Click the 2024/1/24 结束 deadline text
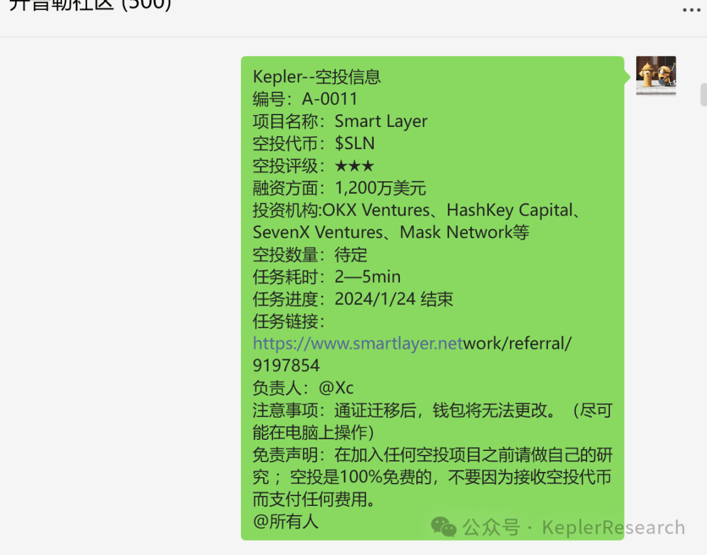707x555 pixels. point(393,299)
